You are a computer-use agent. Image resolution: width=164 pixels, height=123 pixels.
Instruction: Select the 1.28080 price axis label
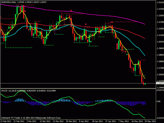(x=160, y=61)
